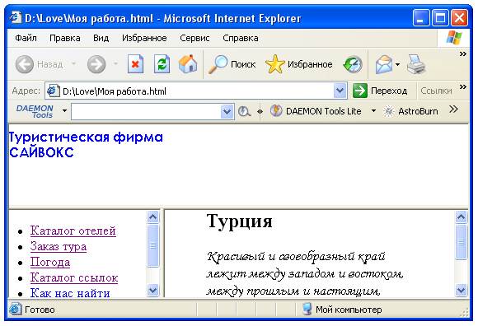Follow the Каталог отелей link

click(x=73, y=231)
